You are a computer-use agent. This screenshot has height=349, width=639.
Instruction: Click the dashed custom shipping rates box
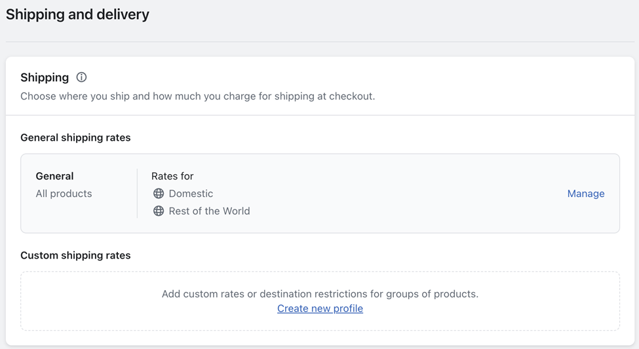pos(320,301)
